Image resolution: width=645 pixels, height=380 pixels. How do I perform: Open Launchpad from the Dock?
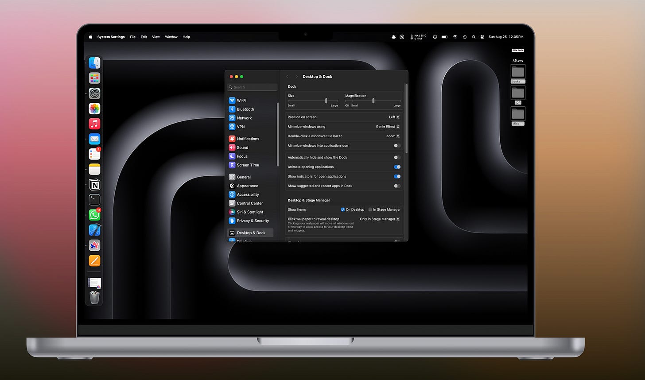click(x=94, y=78)
